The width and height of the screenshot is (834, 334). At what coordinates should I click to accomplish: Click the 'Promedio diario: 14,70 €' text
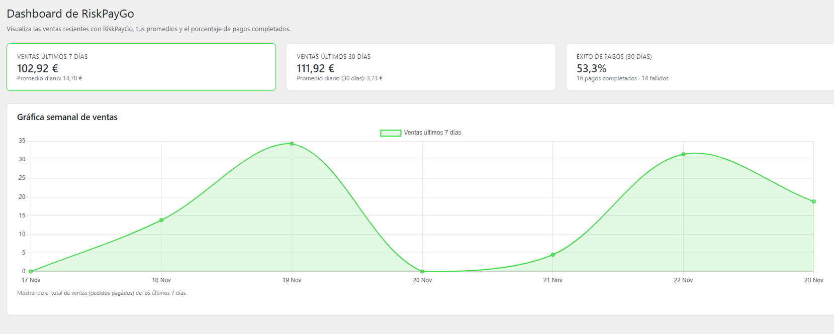50,78
